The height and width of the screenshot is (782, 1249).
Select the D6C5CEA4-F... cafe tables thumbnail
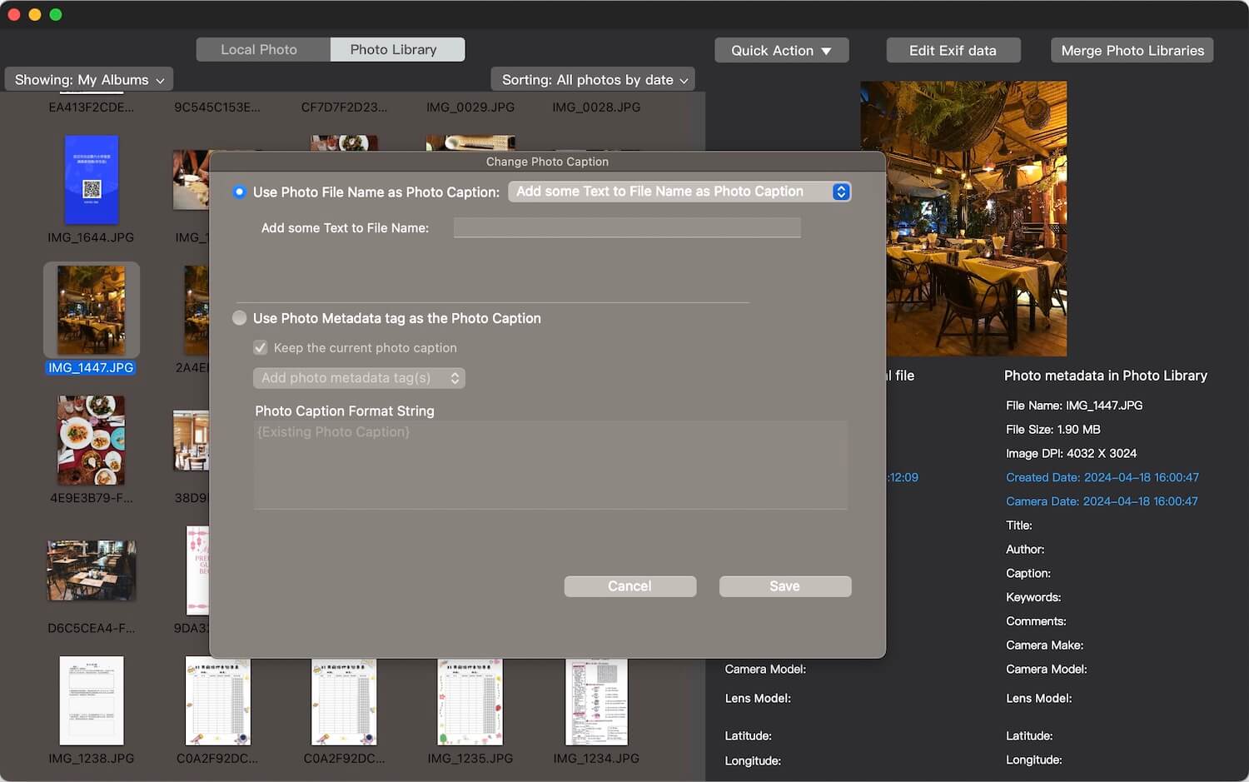pyautogui.click(x=92, y=570)
